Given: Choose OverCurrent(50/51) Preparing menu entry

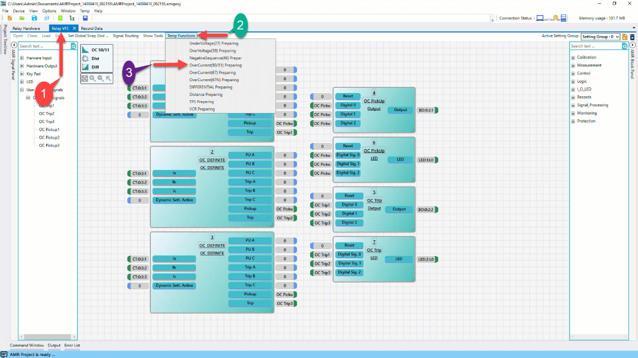Looking at the screenshot, I should 215,65.
